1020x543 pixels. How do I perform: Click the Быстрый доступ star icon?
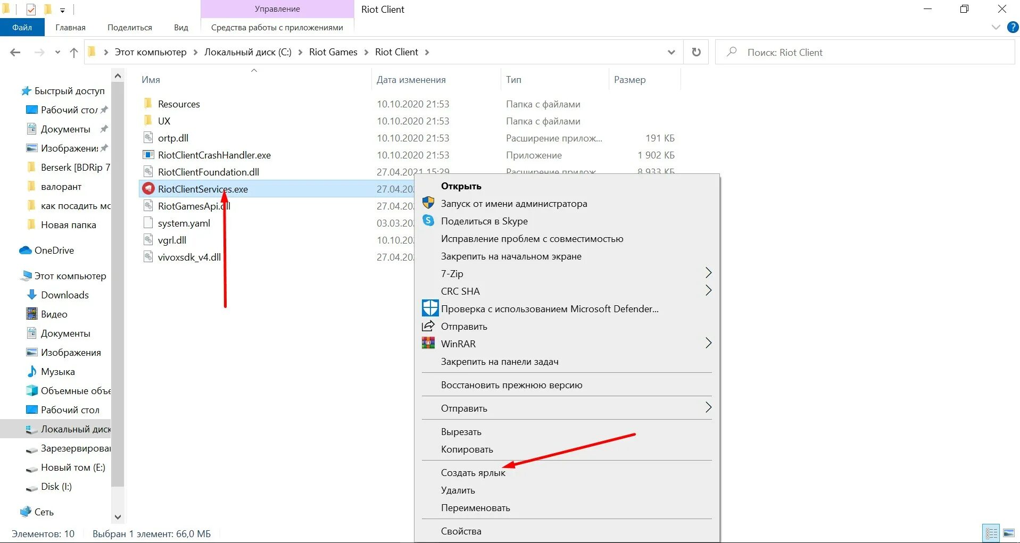coord(26,91)
